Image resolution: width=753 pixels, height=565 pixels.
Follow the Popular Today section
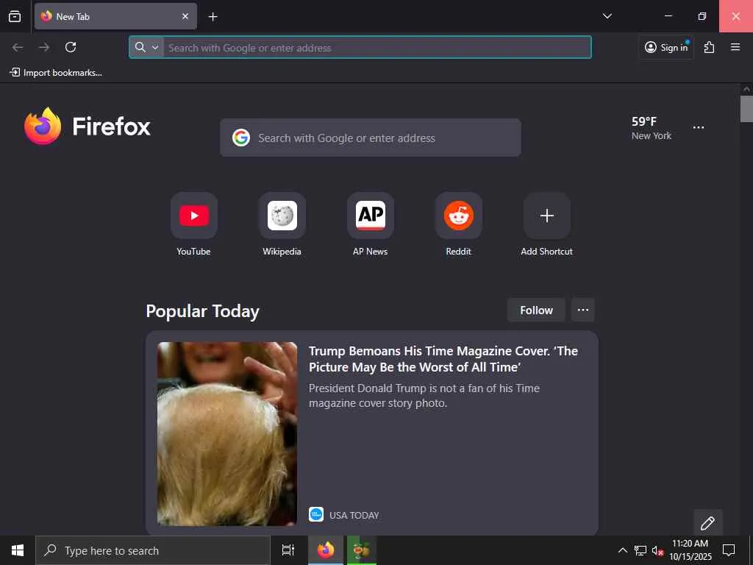pyautogui.click(x=536, y=310)
